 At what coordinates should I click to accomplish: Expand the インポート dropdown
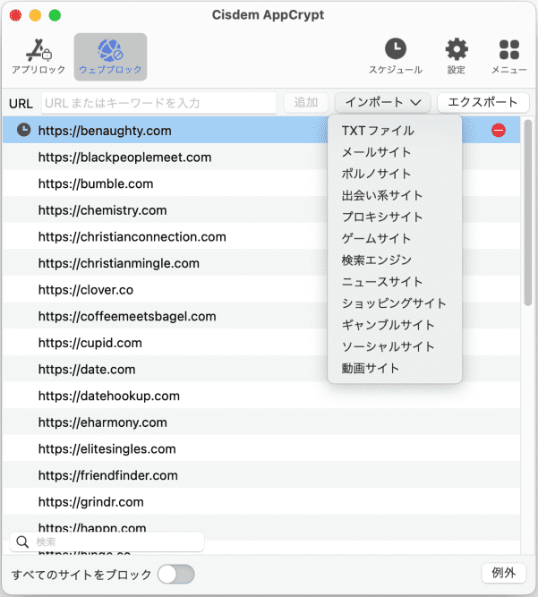coord(382,102)
